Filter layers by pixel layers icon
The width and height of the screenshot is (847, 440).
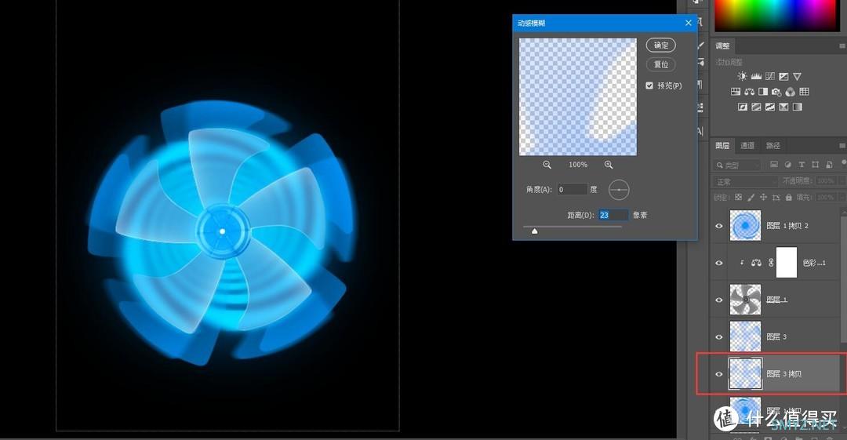pos(774,165)
